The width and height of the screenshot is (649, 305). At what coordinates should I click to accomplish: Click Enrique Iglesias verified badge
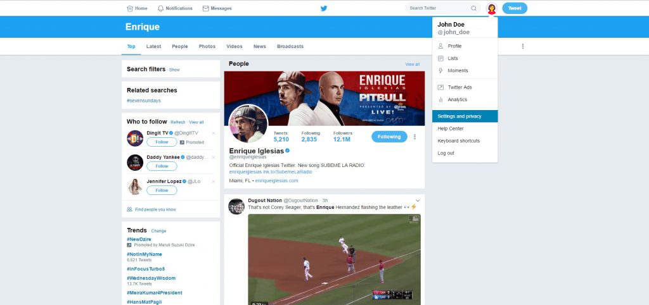(287, 151)
